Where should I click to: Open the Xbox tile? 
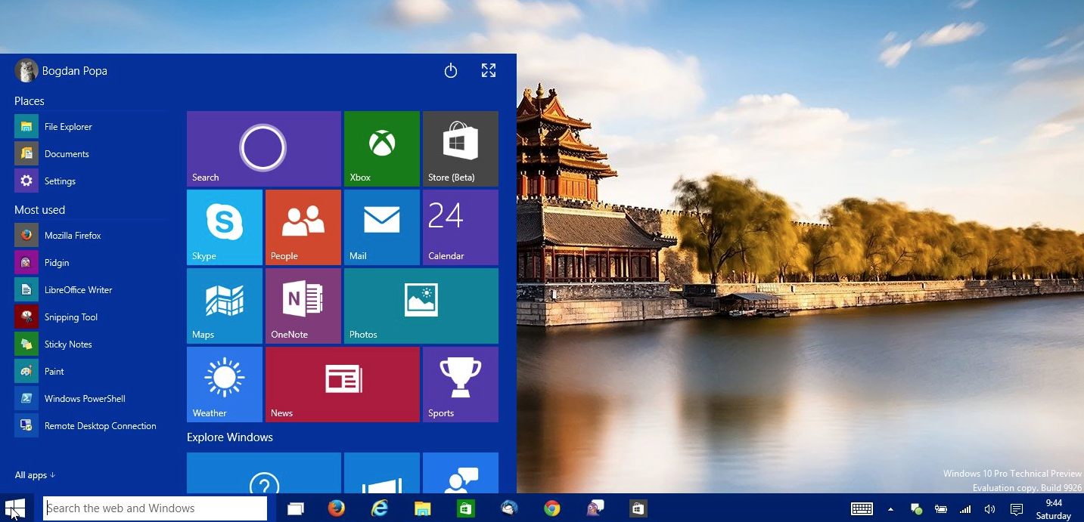coord(382,149)
